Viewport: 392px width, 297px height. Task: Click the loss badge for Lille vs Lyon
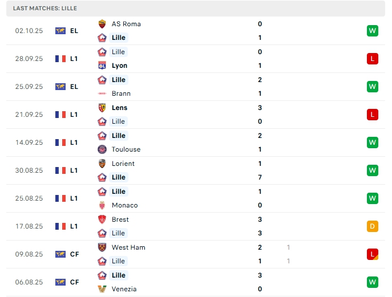(373, 59)
